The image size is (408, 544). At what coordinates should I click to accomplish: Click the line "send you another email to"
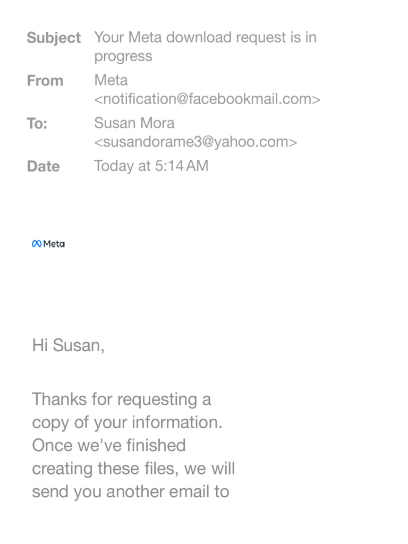click(x=131, y=492)
